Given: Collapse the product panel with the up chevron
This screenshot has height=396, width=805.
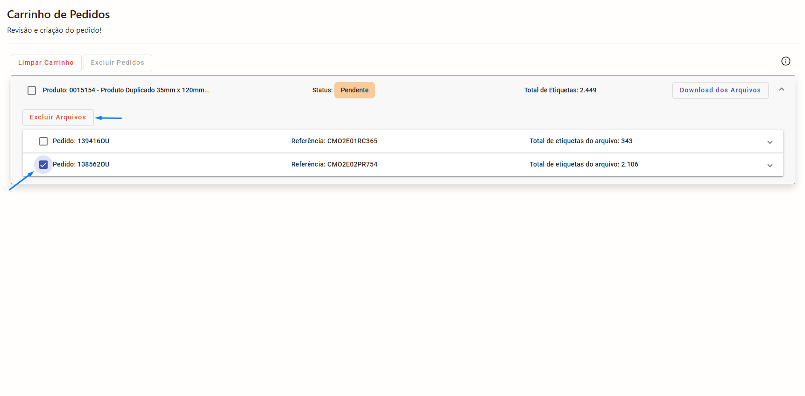Looking at the screenshot, I should click(x=781, y=90).
